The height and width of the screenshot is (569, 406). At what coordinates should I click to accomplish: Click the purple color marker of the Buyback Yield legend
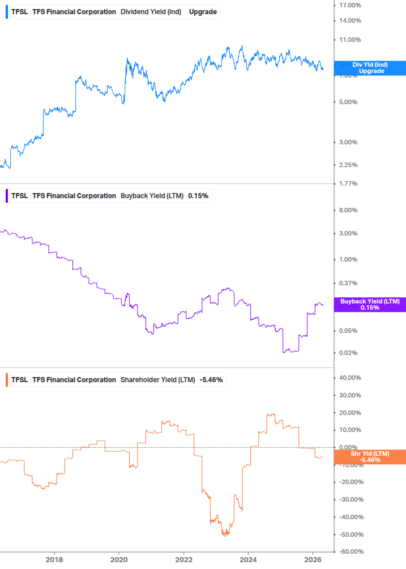pos(7,196)
